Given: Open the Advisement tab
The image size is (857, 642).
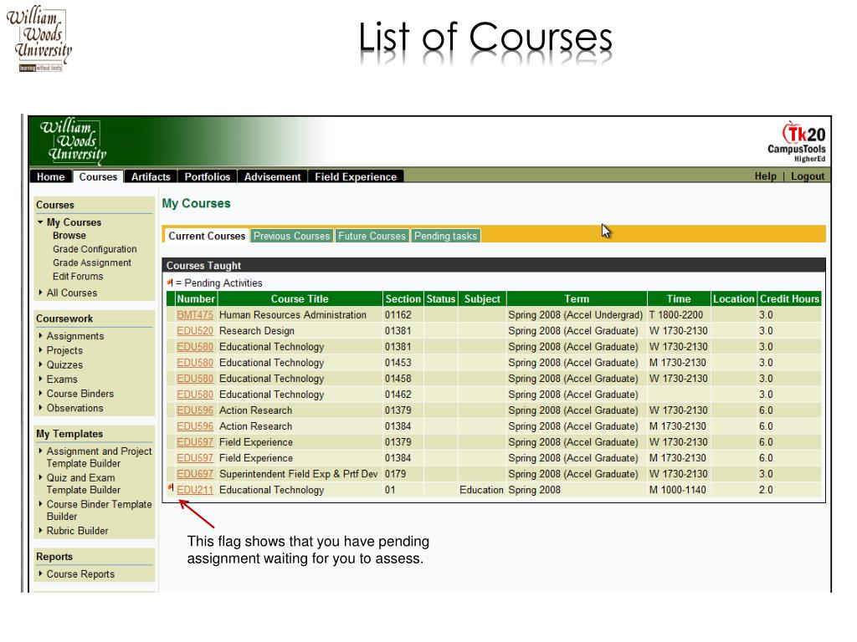Looking at the screenshot, I should click(272, 176).
